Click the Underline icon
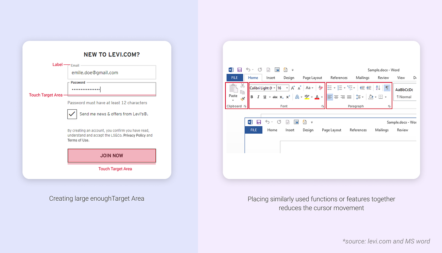442x253 pixels. click(264, 96)
